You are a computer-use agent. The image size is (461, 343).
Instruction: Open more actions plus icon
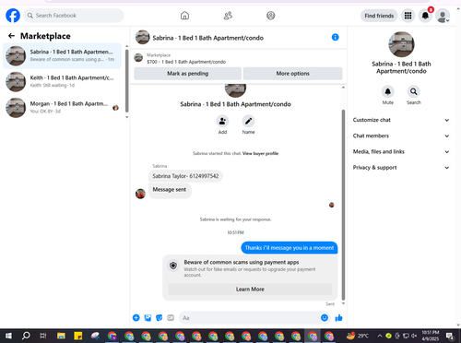point(136,318)
